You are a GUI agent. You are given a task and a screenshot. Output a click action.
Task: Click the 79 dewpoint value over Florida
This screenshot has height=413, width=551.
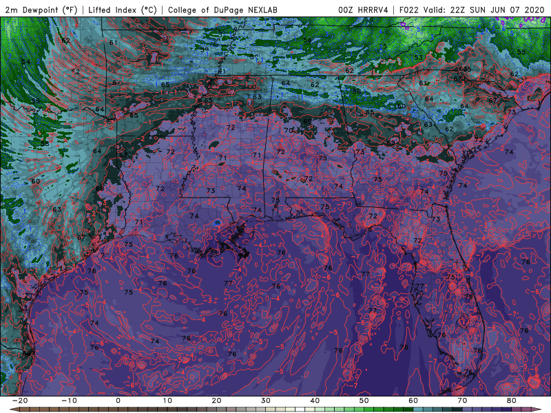(469, 297)
